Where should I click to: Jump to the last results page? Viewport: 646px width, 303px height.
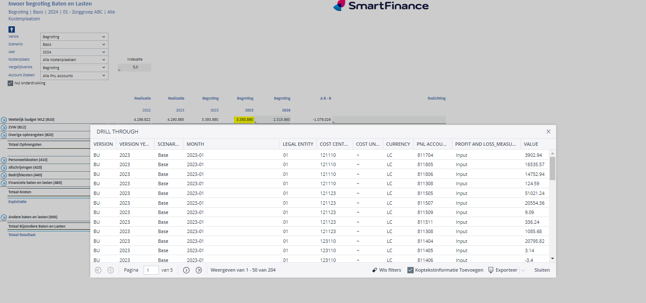(x=199, y=270)
